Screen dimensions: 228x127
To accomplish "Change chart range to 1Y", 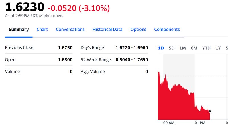I will pos(218,48).
